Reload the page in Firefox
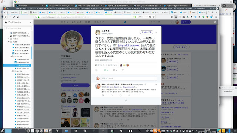The height and width of the screenshot is (133, 237). pos(14,17)
